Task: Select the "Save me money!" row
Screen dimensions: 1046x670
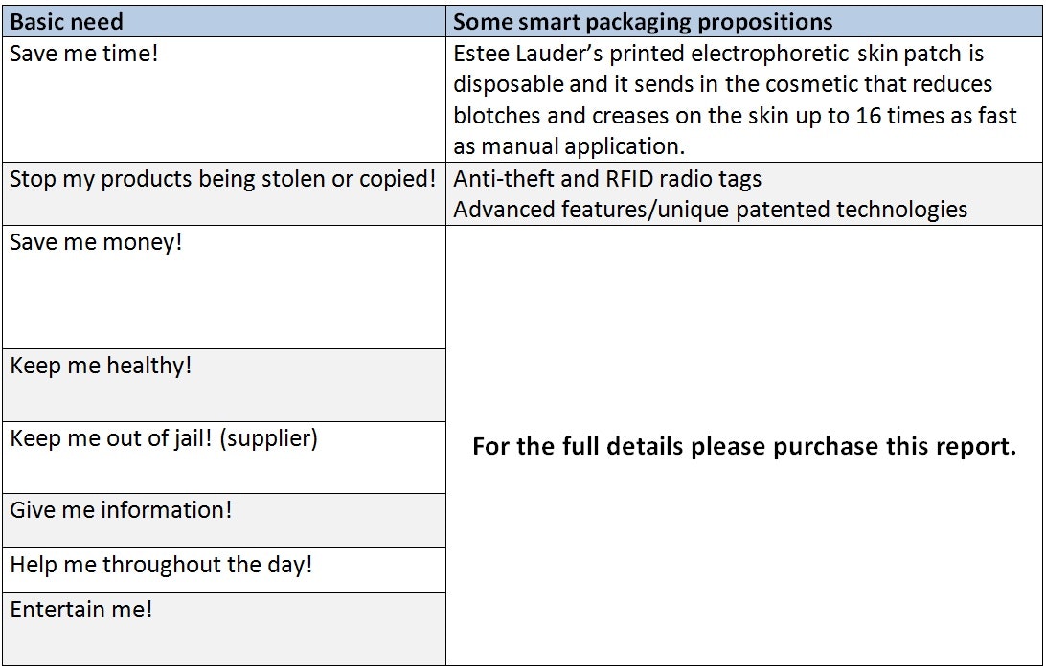Action: 96,242
